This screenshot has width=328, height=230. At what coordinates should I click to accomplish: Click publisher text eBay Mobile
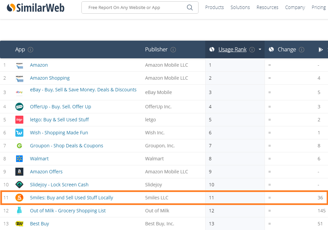point(158,92)
